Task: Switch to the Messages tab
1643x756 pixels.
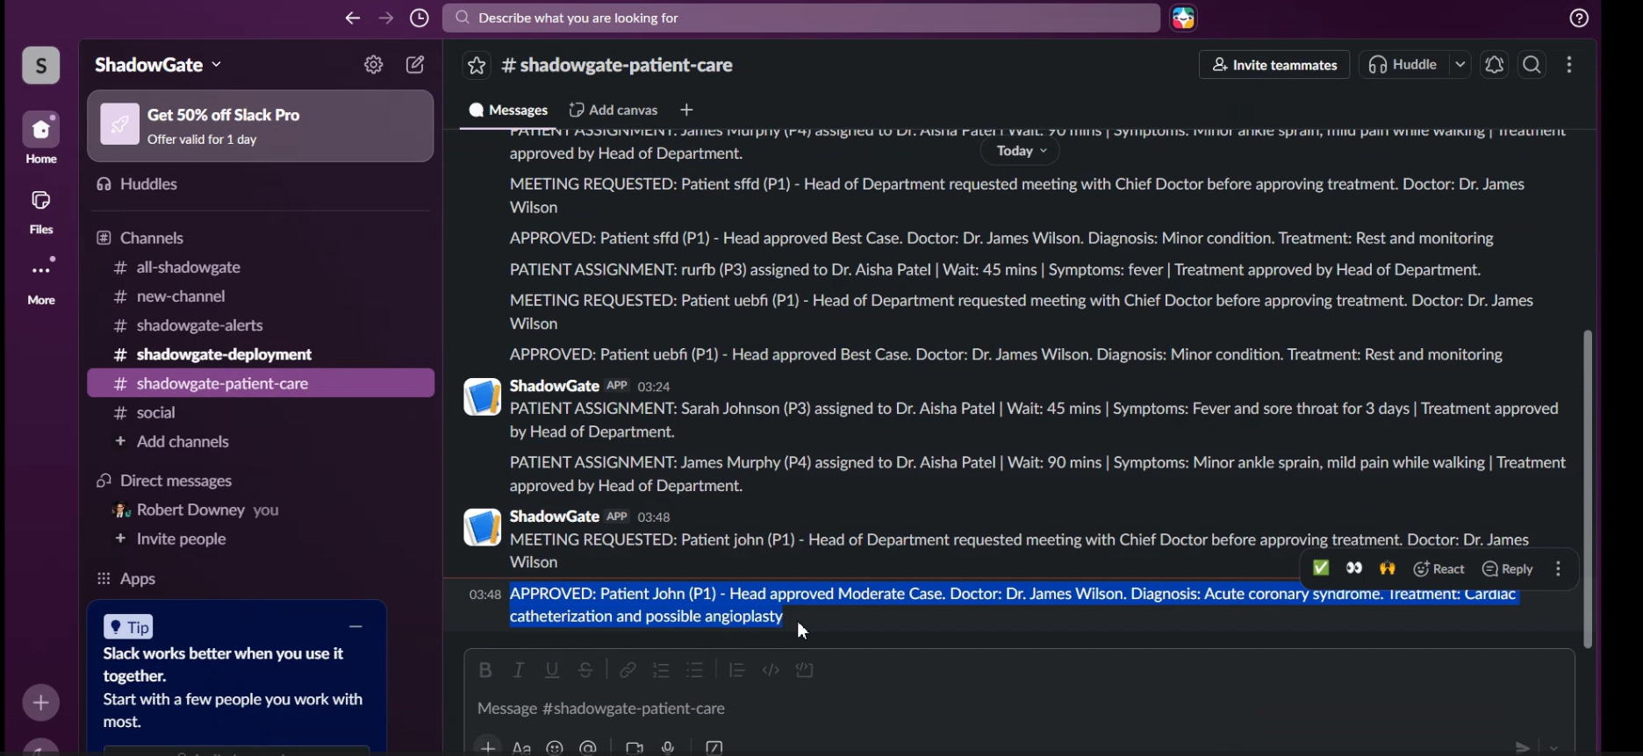Action: (x=508, y=111)
